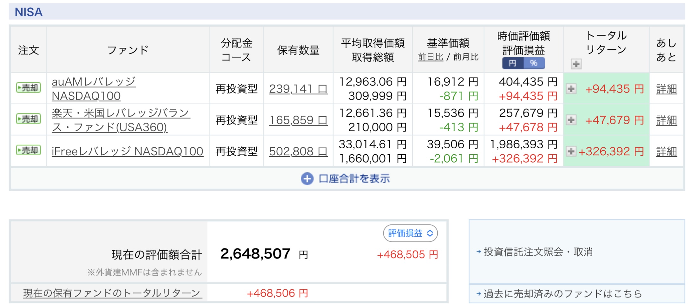This screenshot has width=691, height=307.
Task: Click sell button for auAM Leverage NASDAQ100
Action: click(29, 88)
